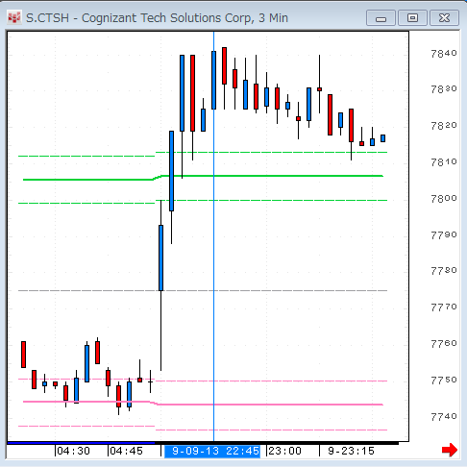The width and height of the screenshot is (467, 467).
Task: Click the last blue candle on the right
Action: [x=382, y=138]
